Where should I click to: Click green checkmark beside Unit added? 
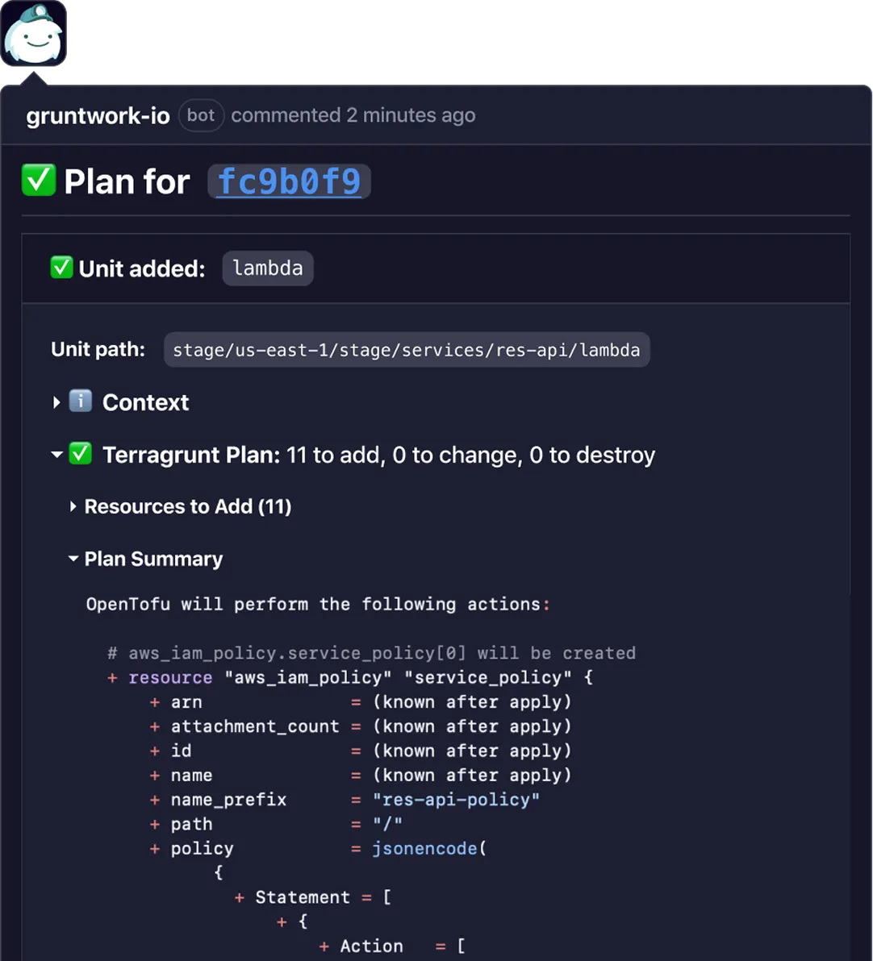click(61, 268)
